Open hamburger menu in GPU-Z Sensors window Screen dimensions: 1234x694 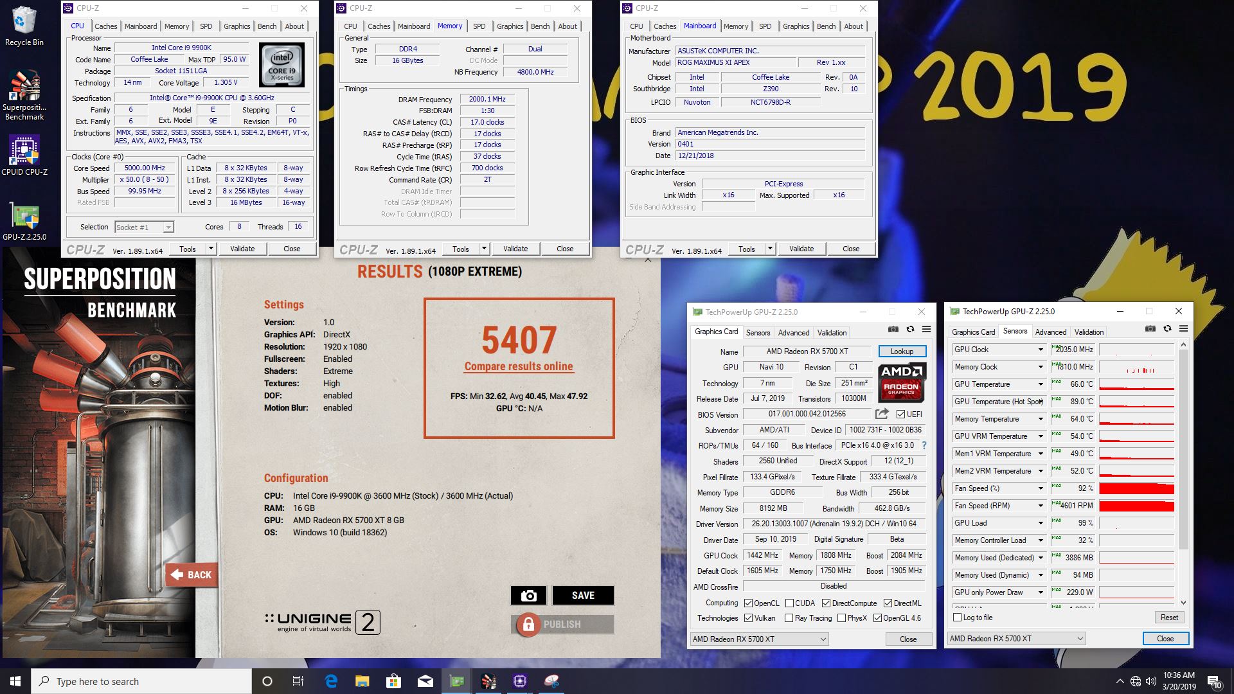click(x=1183, y=328)
